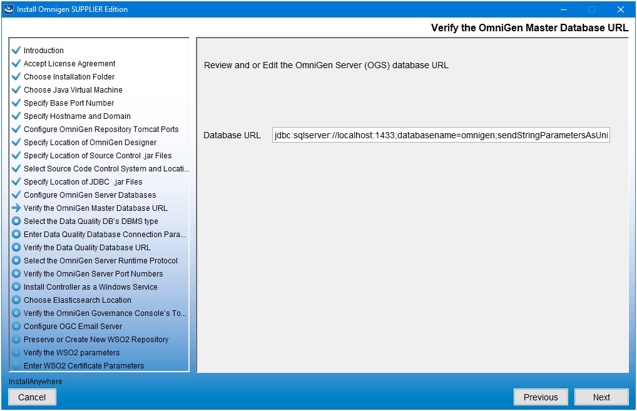The width and height of the screenshot is (637, 411).
Task: Click circle icon beside Configure OGC Email Server
Action: point(16,326)
